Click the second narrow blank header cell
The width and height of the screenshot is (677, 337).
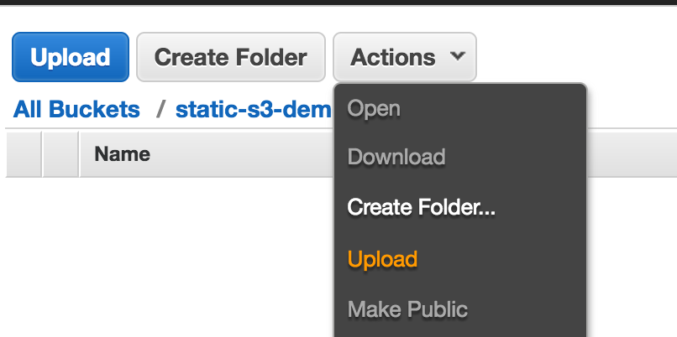pos(60,154)
